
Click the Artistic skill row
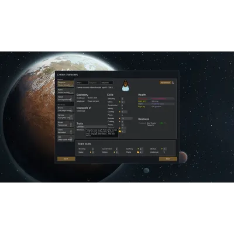(115, 125)
